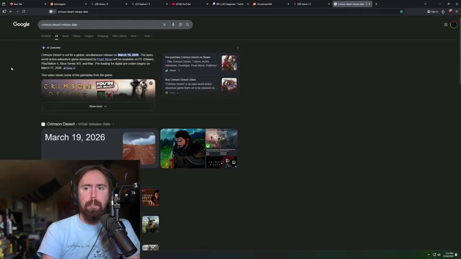
Task: Open the More search filters dropdown
Action: click(x=135, y=36)
